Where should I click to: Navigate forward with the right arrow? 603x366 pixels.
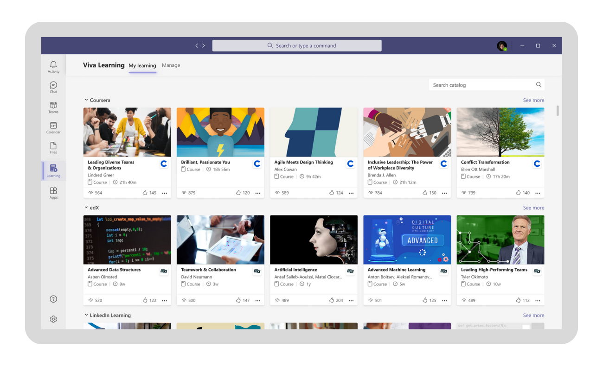pos(204,45)
